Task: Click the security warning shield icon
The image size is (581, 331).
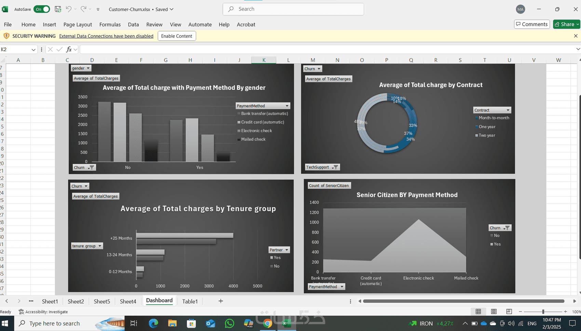Action: click(x=6, y=36)
